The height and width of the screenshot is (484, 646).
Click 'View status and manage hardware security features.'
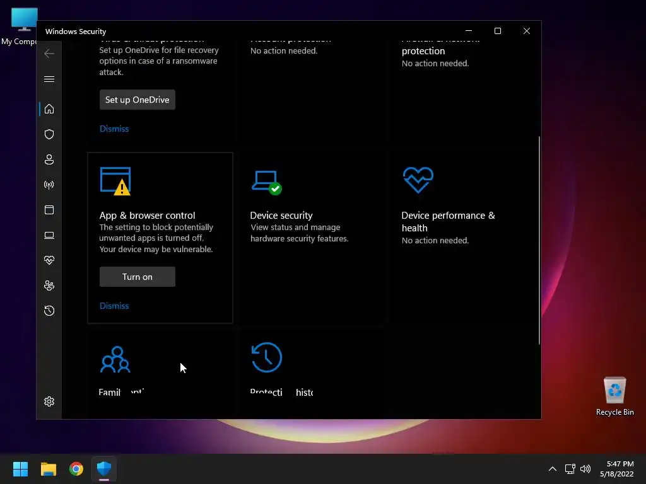[x=299, y=233]
